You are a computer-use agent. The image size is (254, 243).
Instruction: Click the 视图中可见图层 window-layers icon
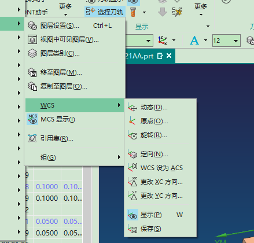click(32, 39)
